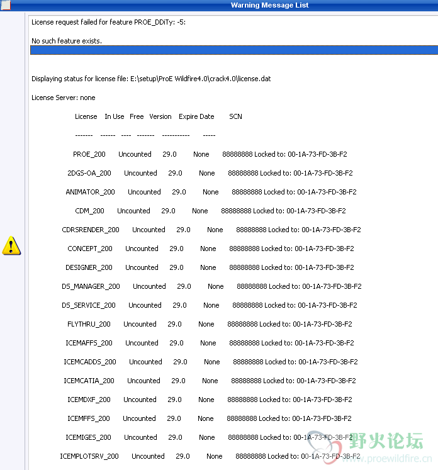Select the ICEMCATIA_200 license row
438x470 pixels.
(210, 381)
